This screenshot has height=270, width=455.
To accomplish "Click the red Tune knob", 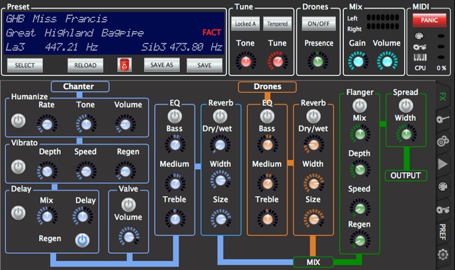I will tap(278, 61).
